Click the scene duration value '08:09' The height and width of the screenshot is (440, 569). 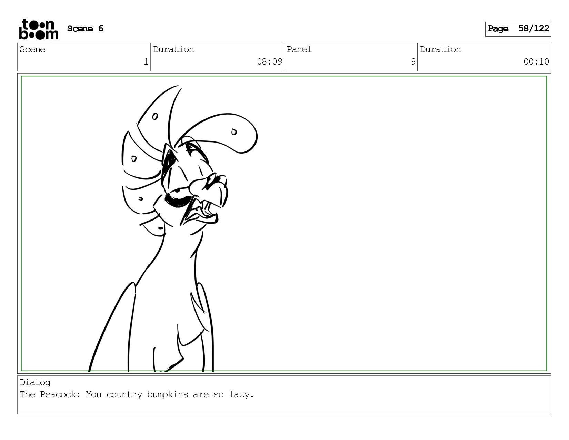click(269, 62)
